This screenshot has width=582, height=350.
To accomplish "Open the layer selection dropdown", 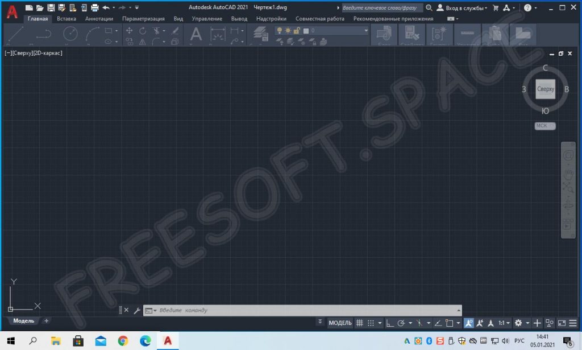I will pyautogui.click(x=366, y=31).
